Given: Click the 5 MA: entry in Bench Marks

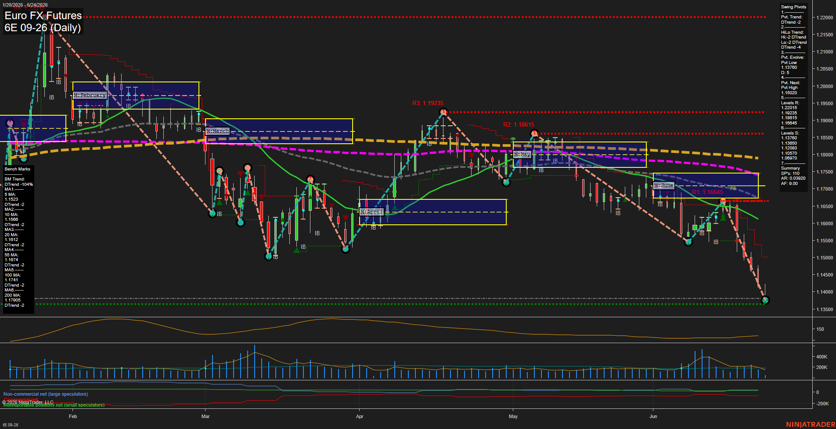Looking at the screenshot, I should coord(11,195).
